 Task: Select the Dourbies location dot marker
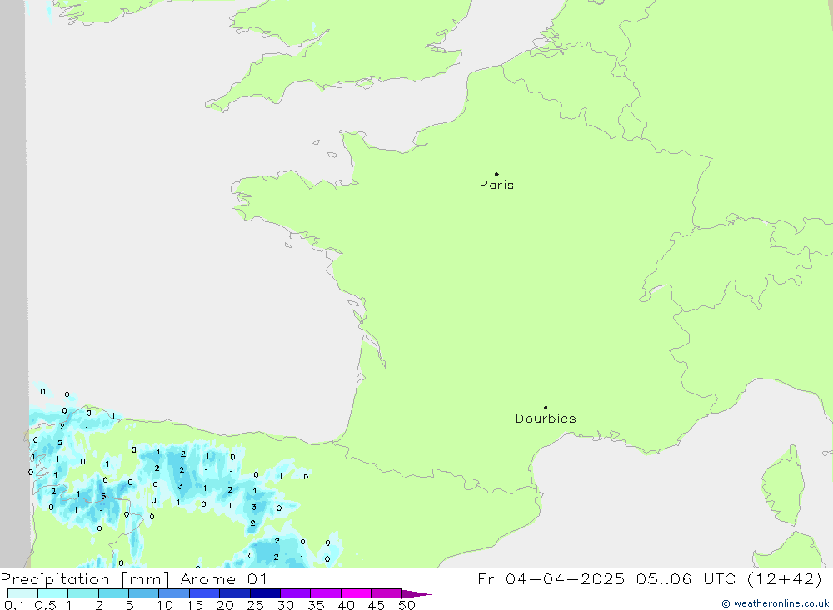[x=546, y=408]
